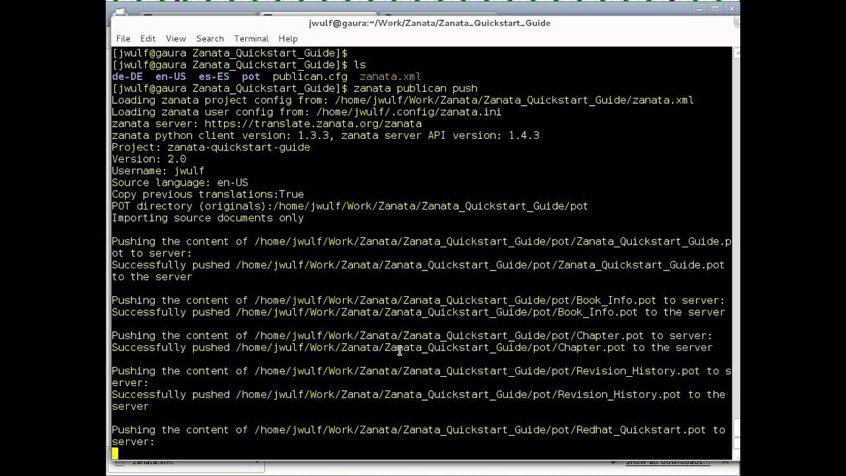Screen dimensions: 846x476
Task: Maximize the terminal window
Action: tap(716, 9)
